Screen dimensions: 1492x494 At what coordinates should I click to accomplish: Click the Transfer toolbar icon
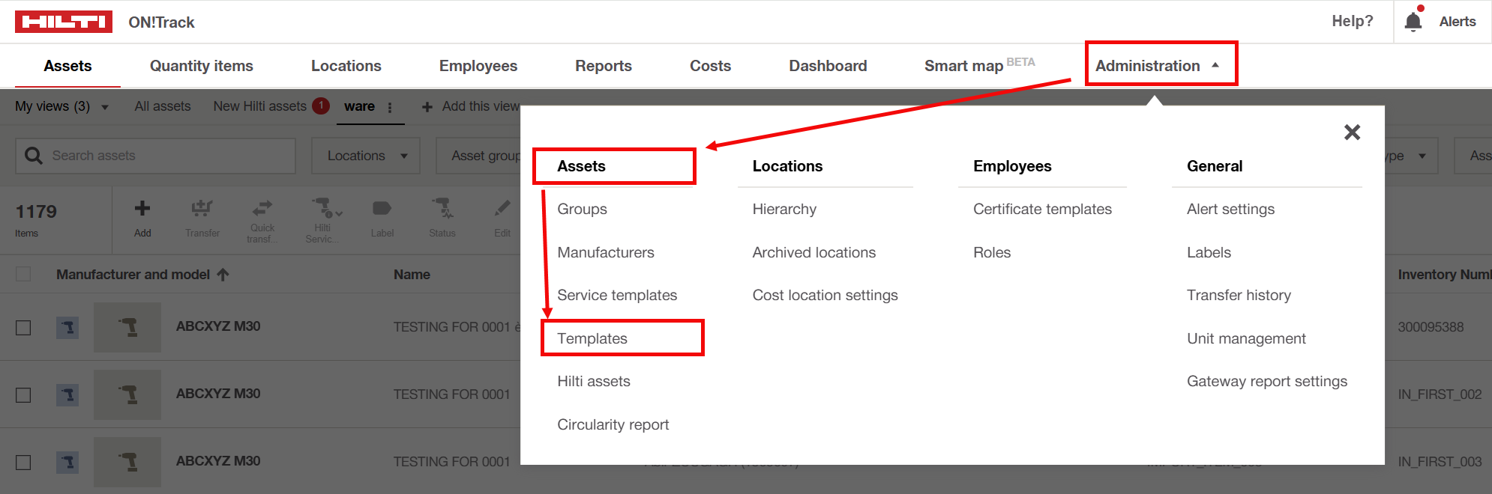point(202,209)
